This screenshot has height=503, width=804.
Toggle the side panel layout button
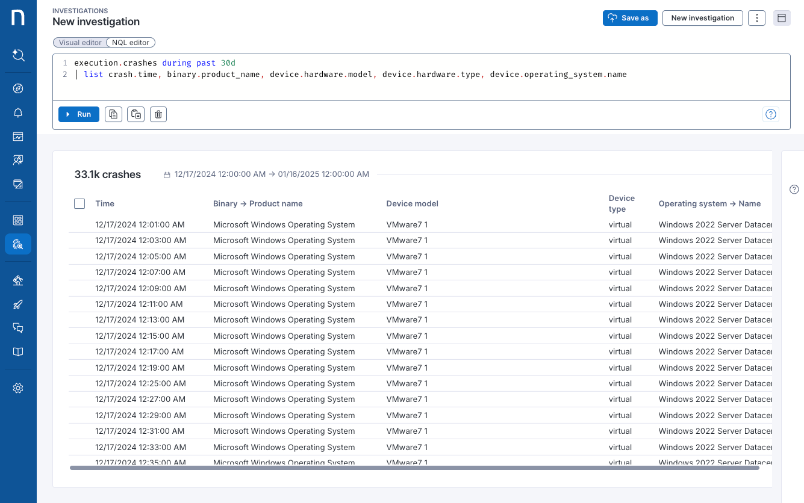(x=782, y=18)
